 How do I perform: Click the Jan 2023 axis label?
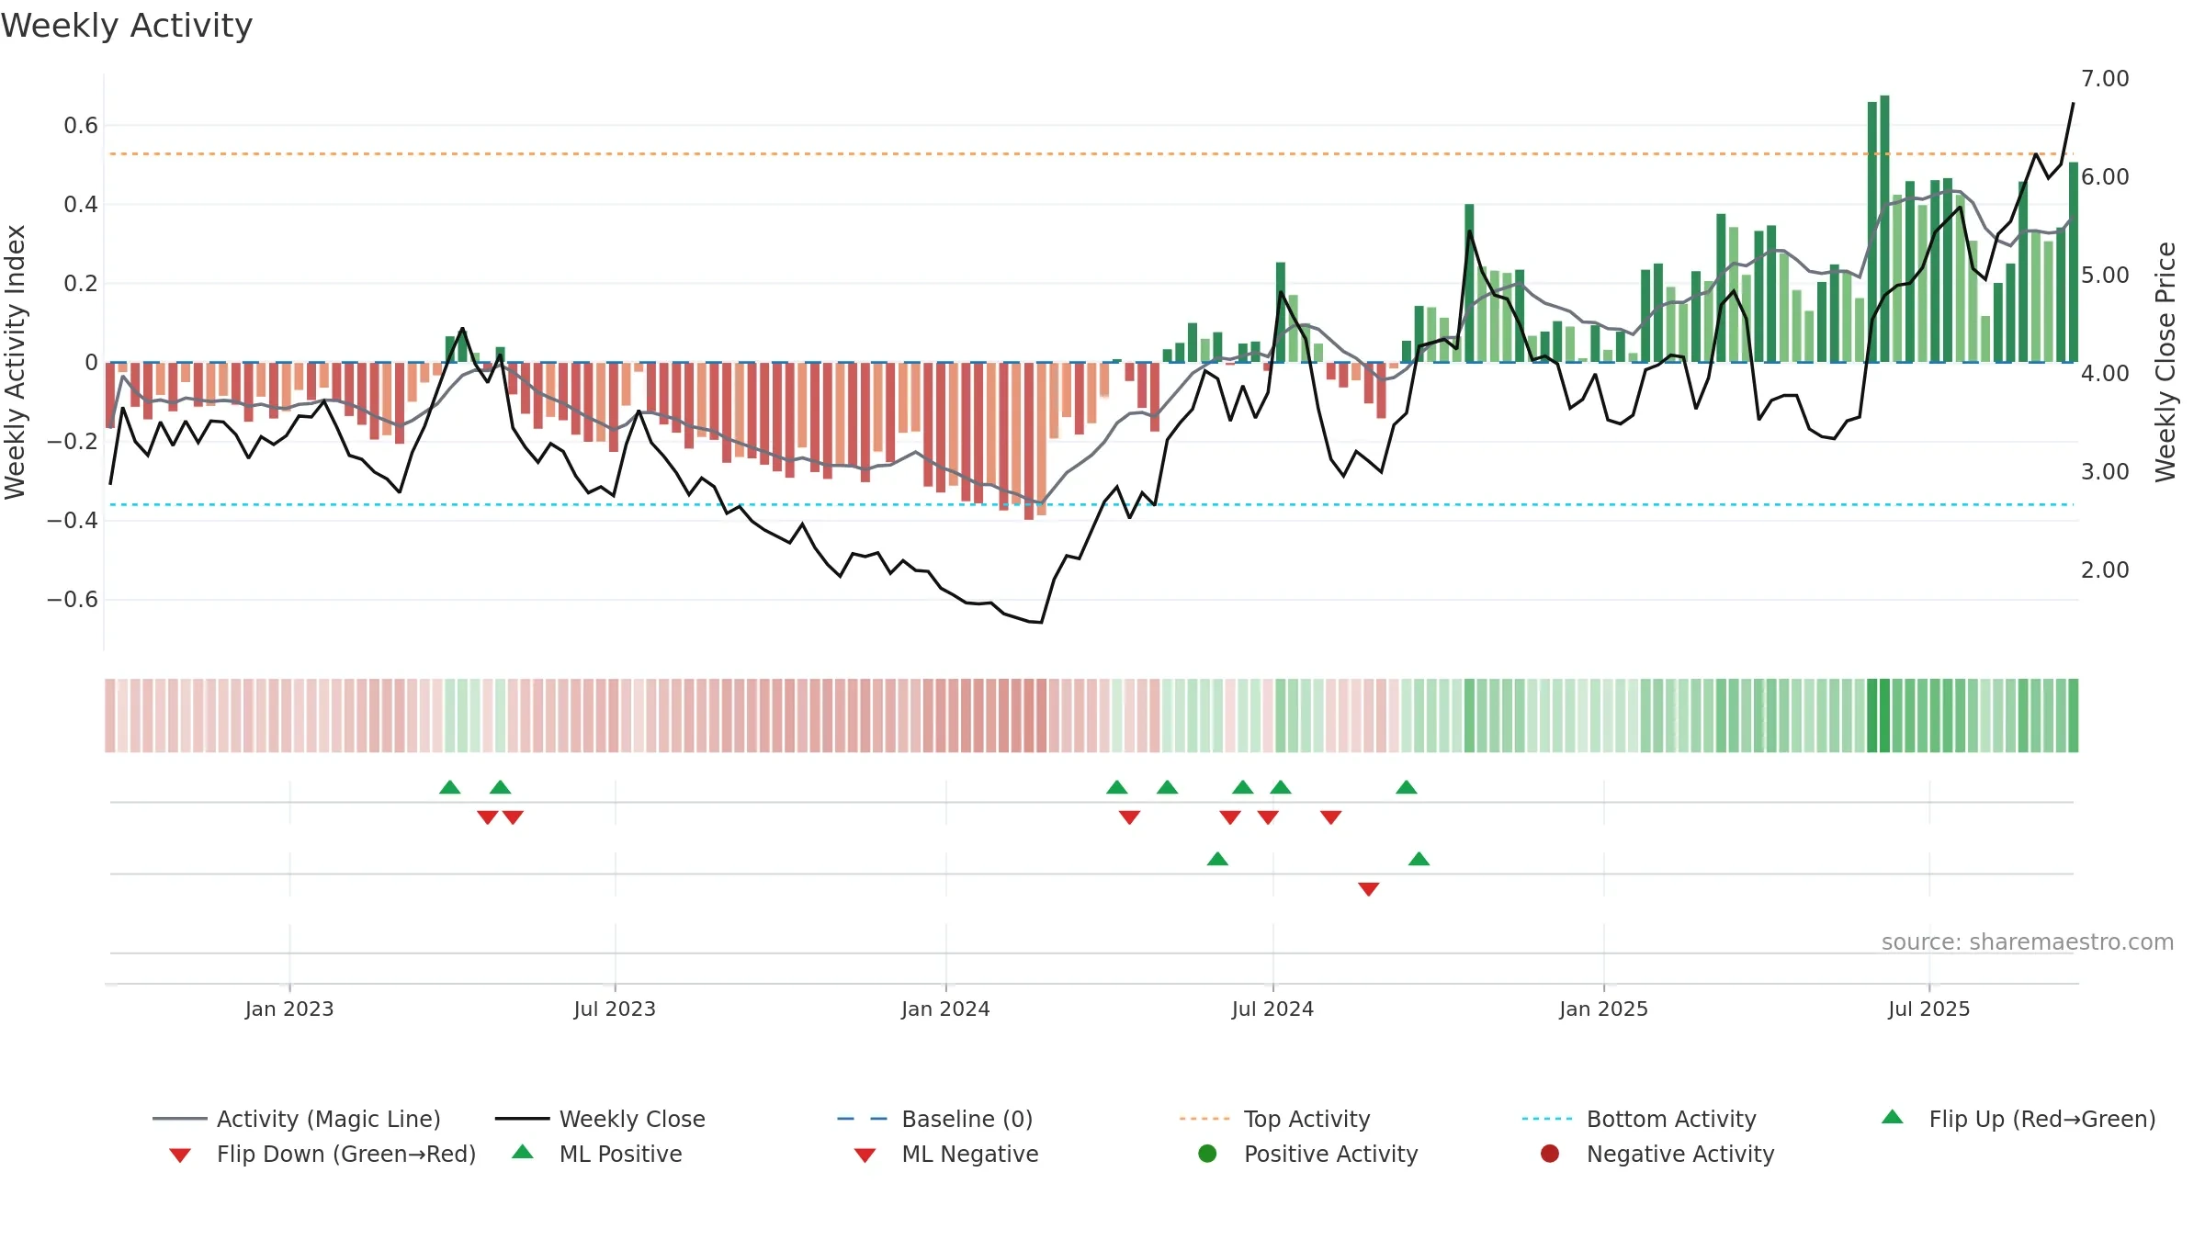[289, 1009]
